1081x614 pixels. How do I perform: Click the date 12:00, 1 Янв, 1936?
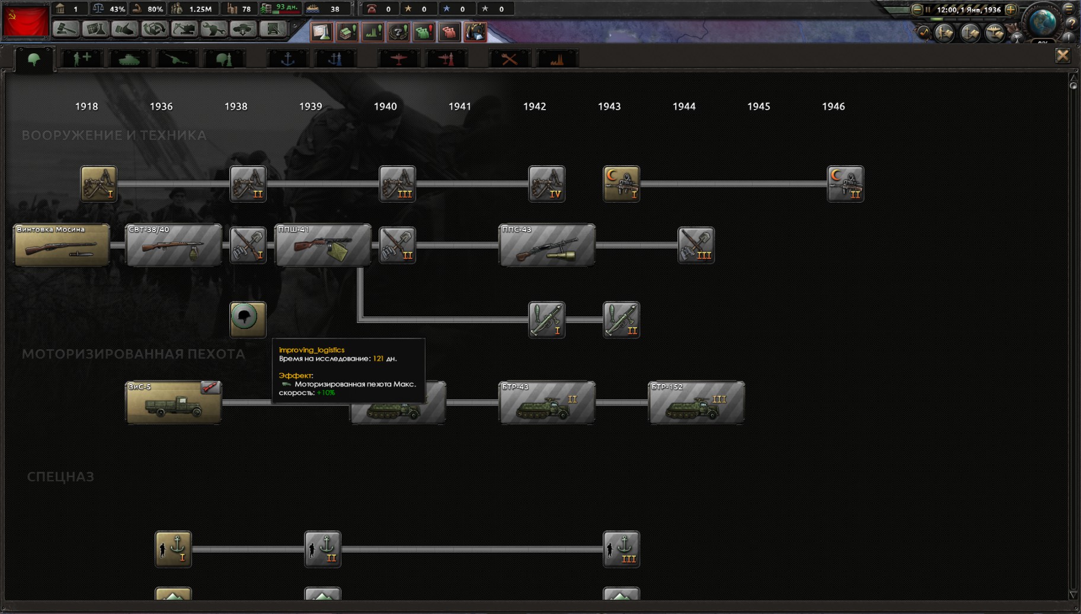click(x=969, y=9)
